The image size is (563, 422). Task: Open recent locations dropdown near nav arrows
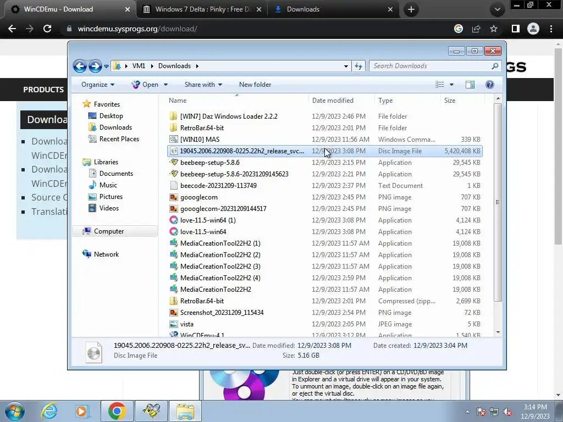click(x=106, y=66)
